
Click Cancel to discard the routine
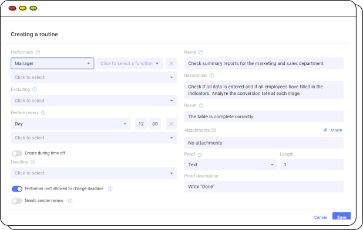[x=321, y=217]
